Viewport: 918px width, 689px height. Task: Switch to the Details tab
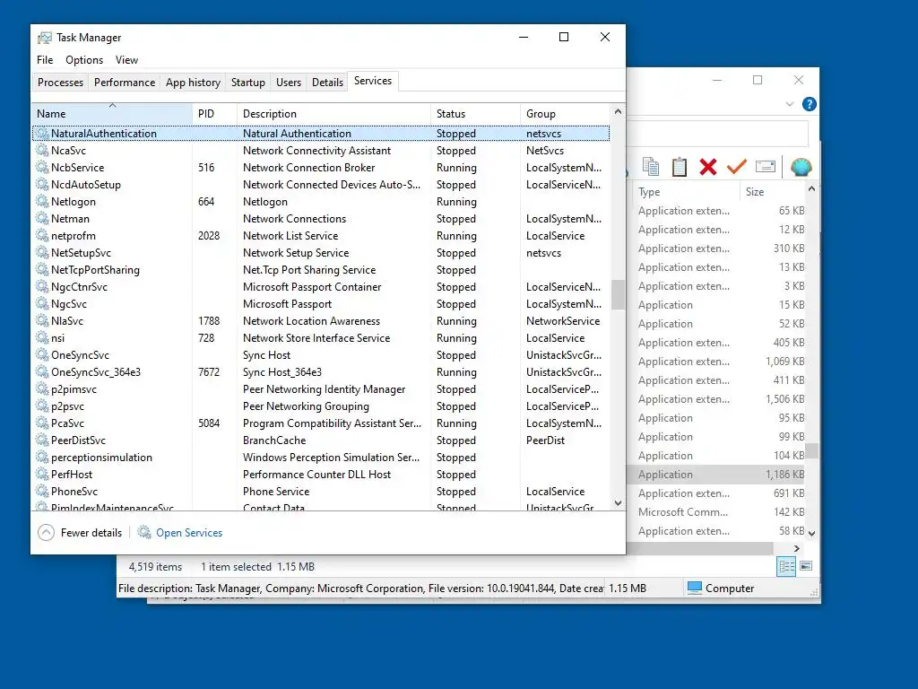(x=327, y=82)
